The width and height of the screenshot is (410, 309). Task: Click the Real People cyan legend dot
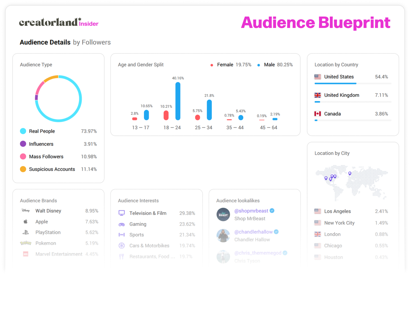pos(23,131)
